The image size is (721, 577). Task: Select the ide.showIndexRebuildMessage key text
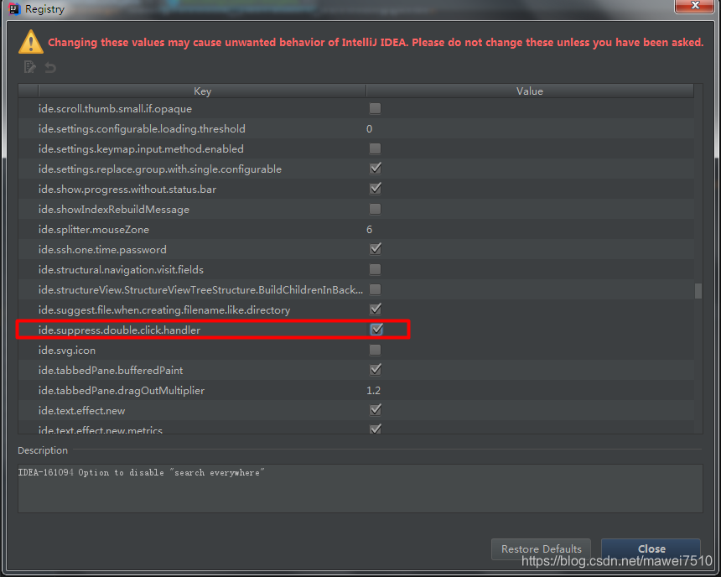(x=114, y=210)
